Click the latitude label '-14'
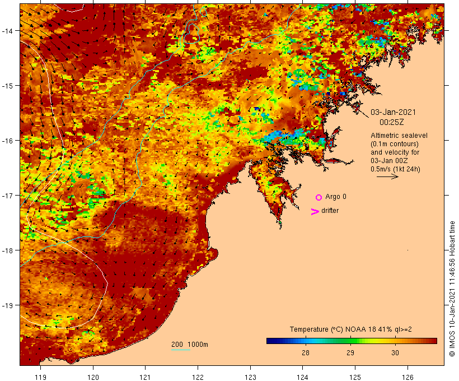The image size is (459, 381). 7,31
